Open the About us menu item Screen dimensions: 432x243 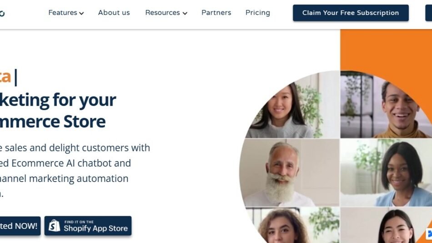[x=114, y=13]
